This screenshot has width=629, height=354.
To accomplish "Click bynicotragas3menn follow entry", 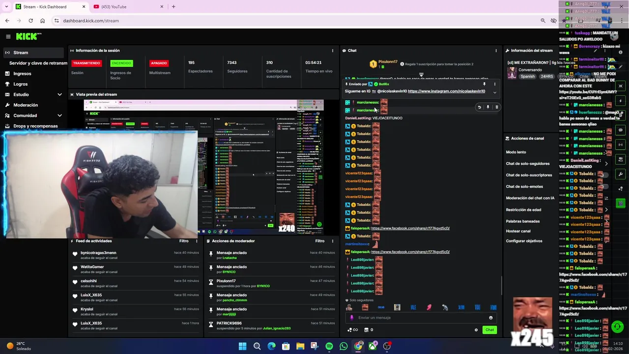I will 98,253.
